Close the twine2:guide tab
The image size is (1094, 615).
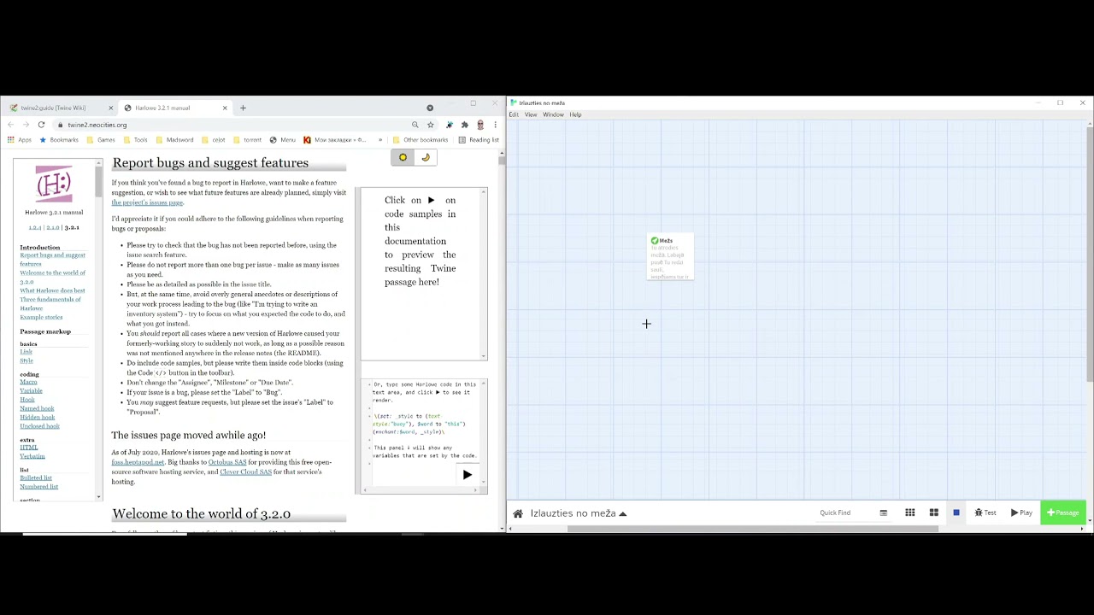point(110,108)
